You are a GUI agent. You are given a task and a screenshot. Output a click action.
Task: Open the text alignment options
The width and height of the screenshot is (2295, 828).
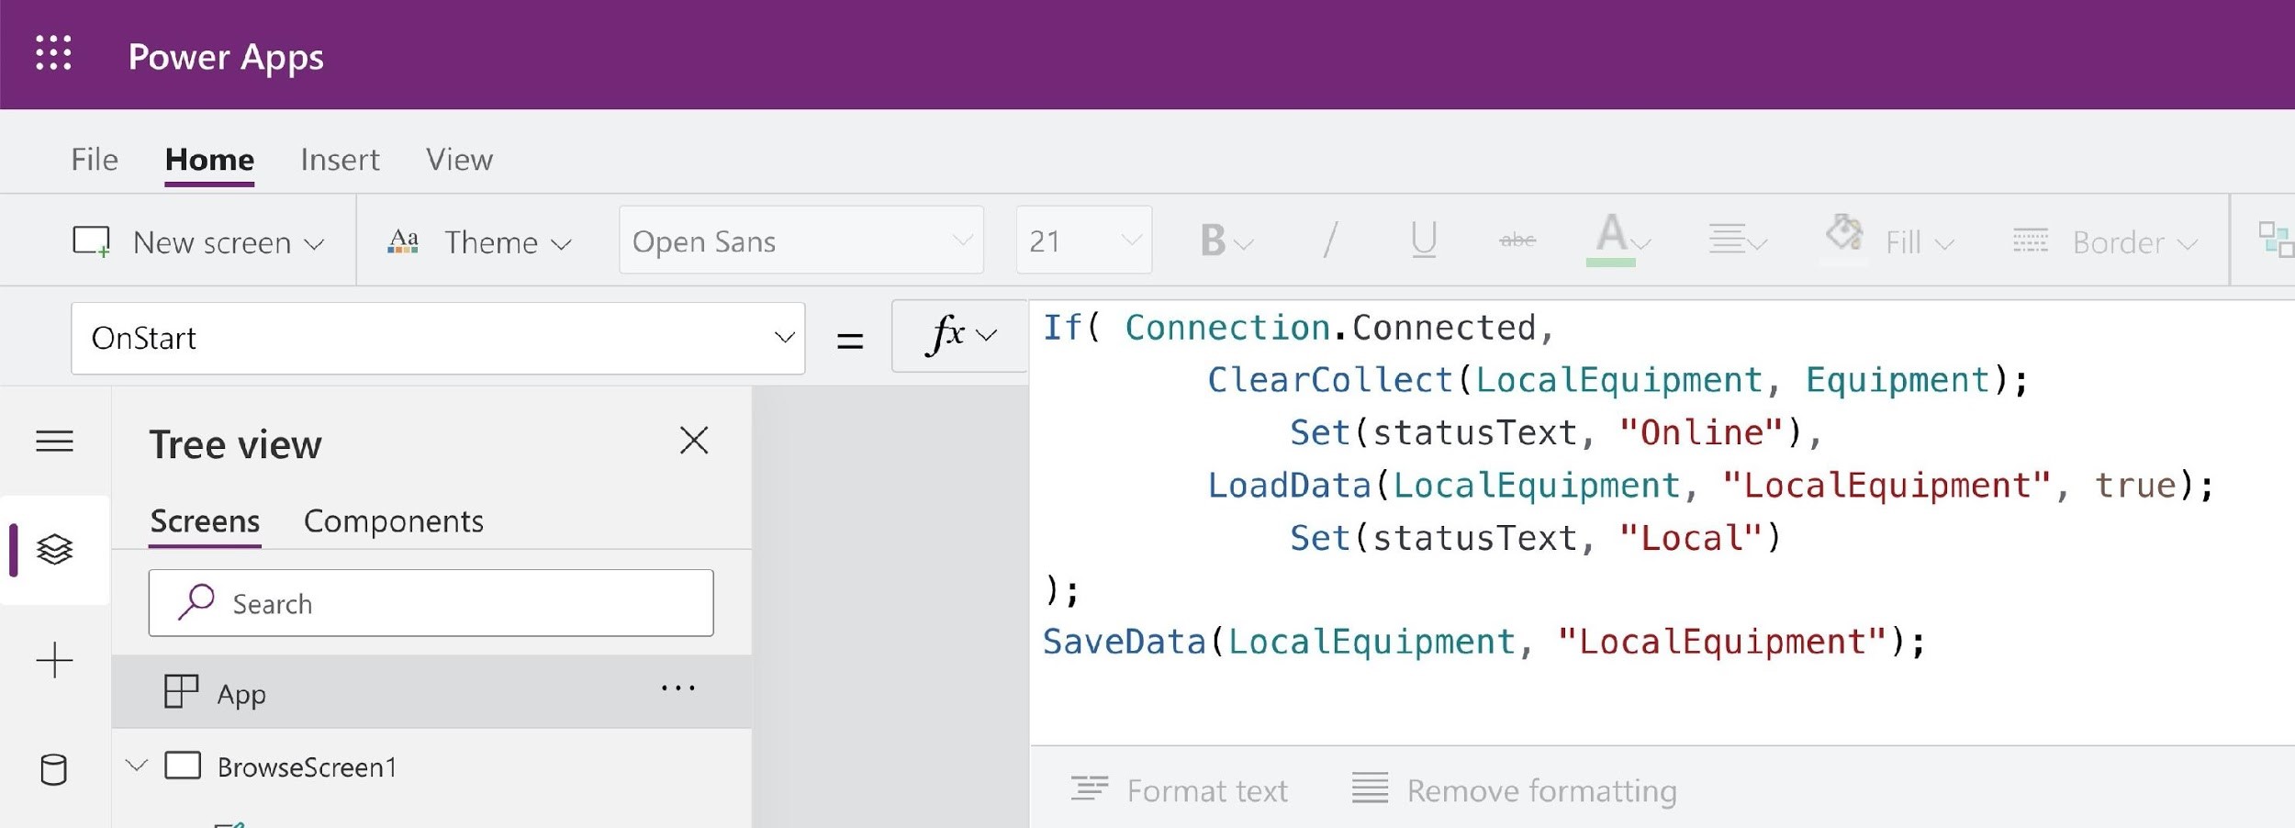pos(1737,241)
